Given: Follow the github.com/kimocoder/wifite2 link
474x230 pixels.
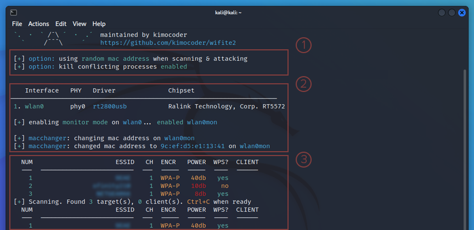Looking at the screenshot, I should click(168, 43).
